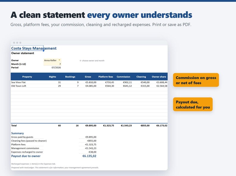The width and height of the screenshot is (236, 176).
Task: Click the Nights column header
Action: (x=52, y=77)
